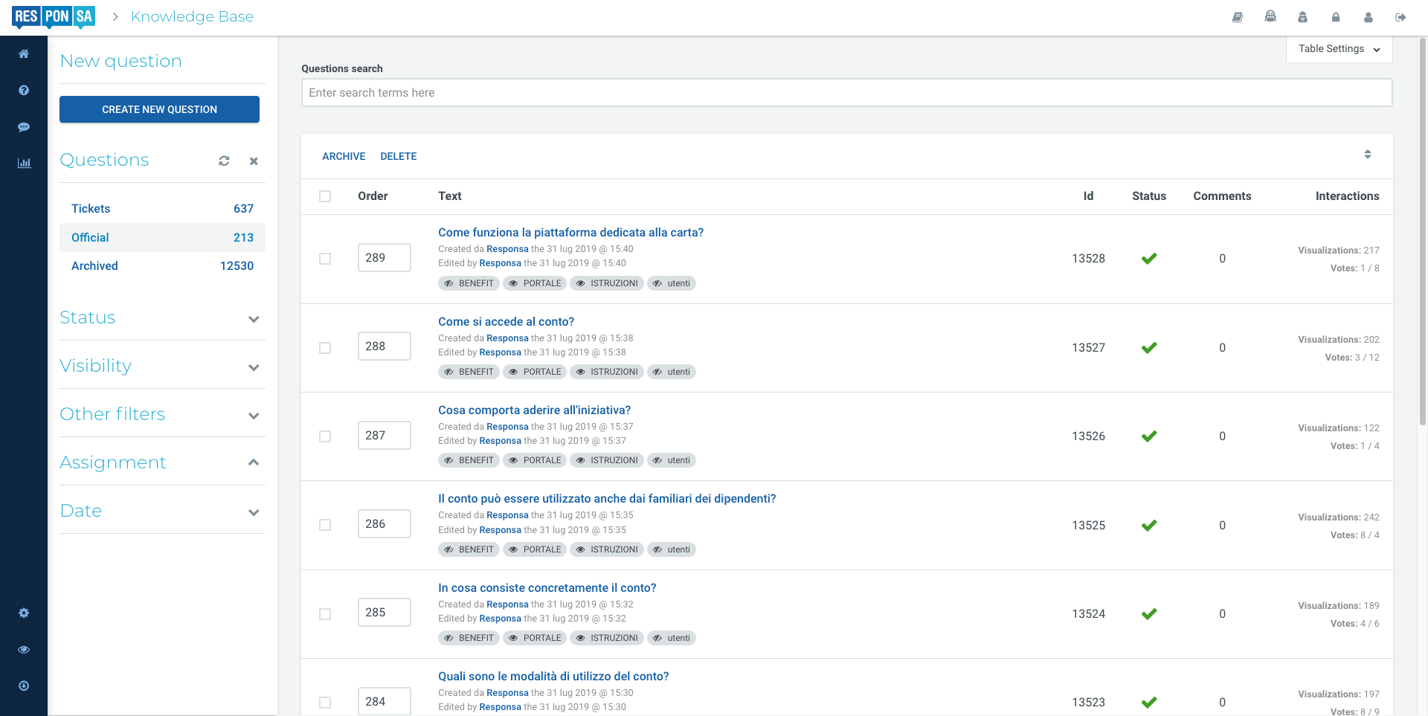Expand the Other filters section
This screenshot has height=716, width=1428.
(162, 415)
